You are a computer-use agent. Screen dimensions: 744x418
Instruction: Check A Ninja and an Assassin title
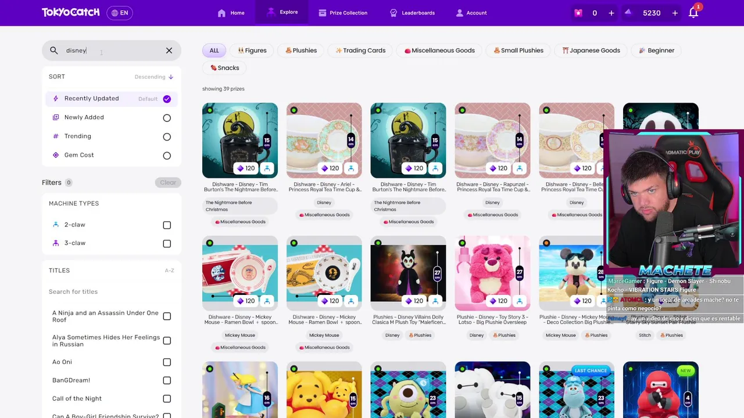pyautogui.click(x=167, y=316)
